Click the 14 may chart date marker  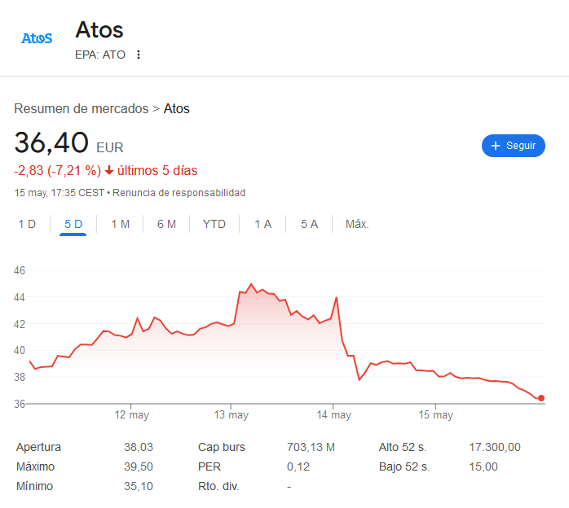[x=334, y=415]
